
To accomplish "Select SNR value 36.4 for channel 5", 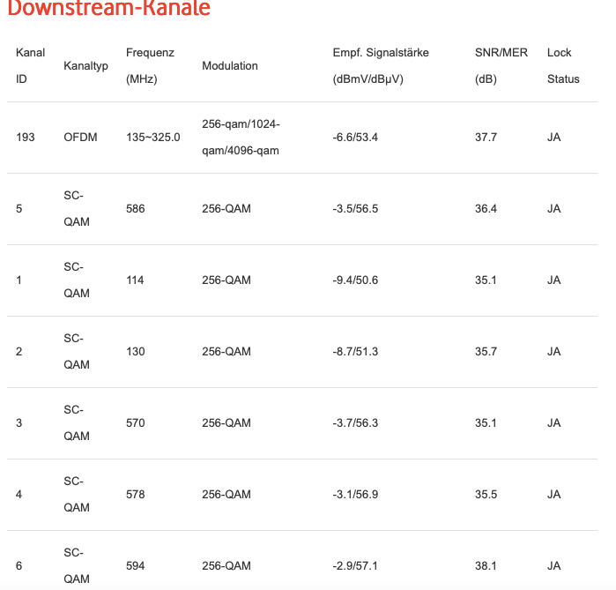I will pyautogui.click(x=486, y=209).
